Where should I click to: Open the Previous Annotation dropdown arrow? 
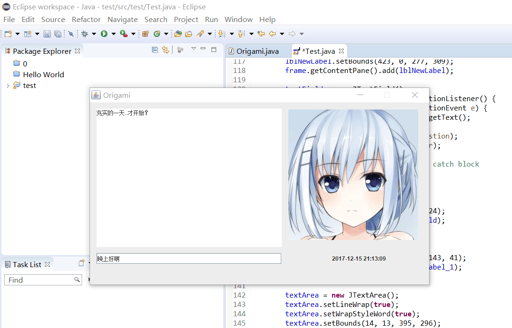coord(251,34)
